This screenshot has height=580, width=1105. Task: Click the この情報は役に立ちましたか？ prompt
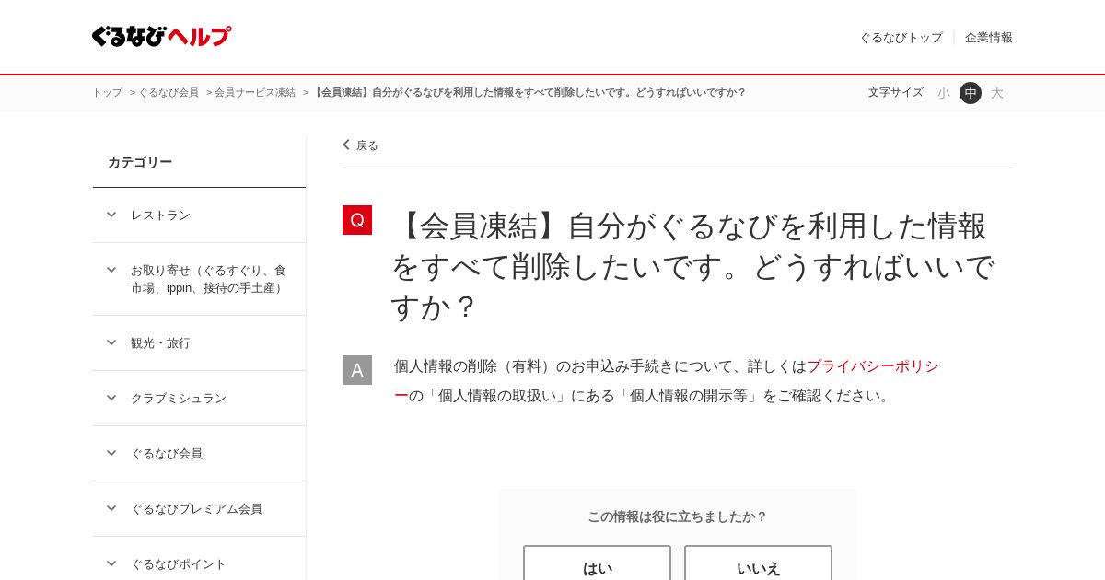click(x=678, y=516)
